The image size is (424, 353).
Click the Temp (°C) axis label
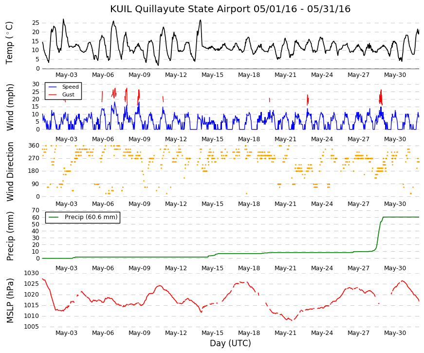point(9,43)
